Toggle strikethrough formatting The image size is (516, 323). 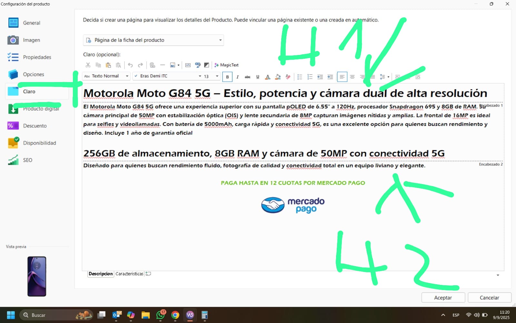pyautogui.click(x=247, y=77)
